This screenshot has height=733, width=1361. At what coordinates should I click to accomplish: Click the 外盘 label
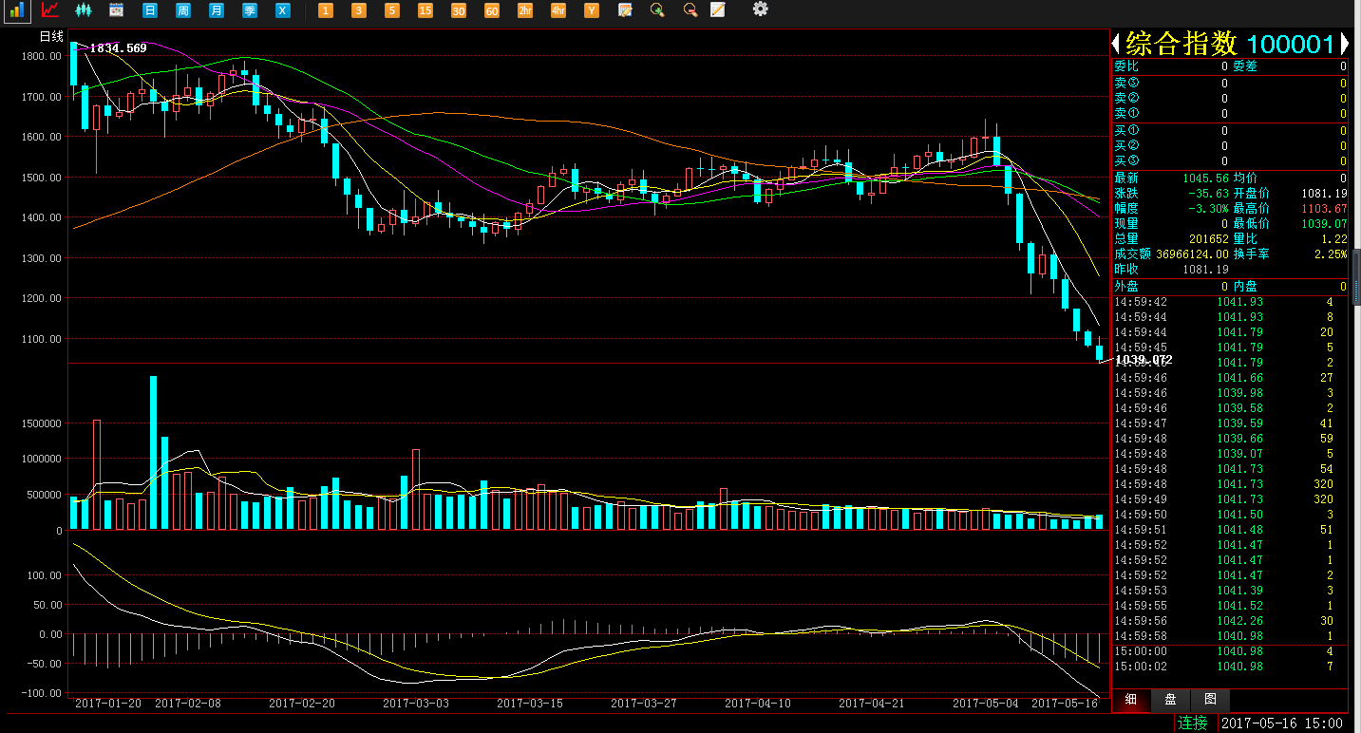1126,286
